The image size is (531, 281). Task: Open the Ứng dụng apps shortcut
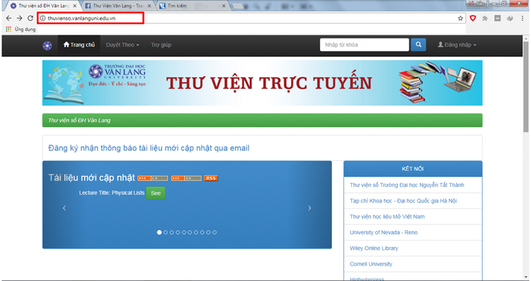21,30
